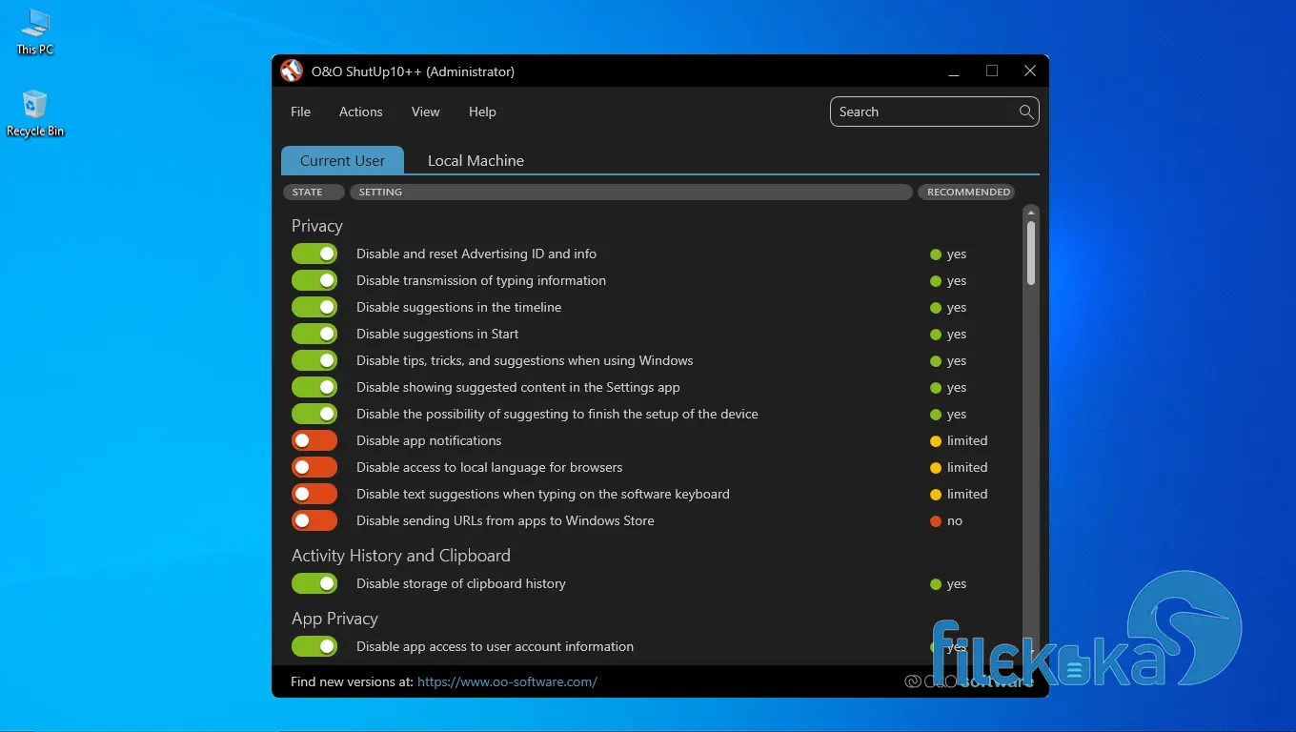
Task: Select the Current User tab
Action: click(x=342, y=160)
